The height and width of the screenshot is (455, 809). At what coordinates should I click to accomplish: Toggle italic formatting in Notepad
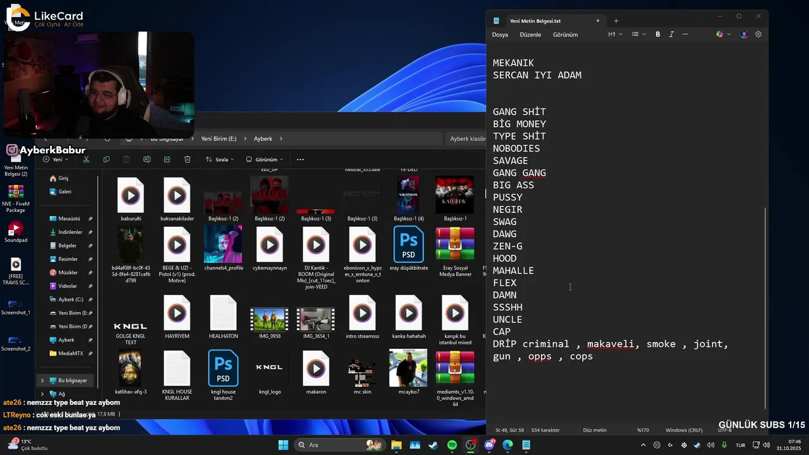tap(671, 34)
